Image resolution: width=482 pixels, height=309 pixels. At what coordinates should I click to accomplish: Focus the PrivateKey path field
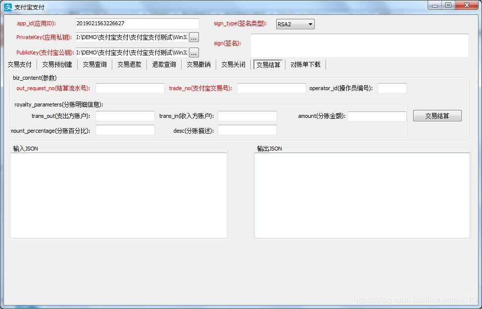tap(132, 37)
